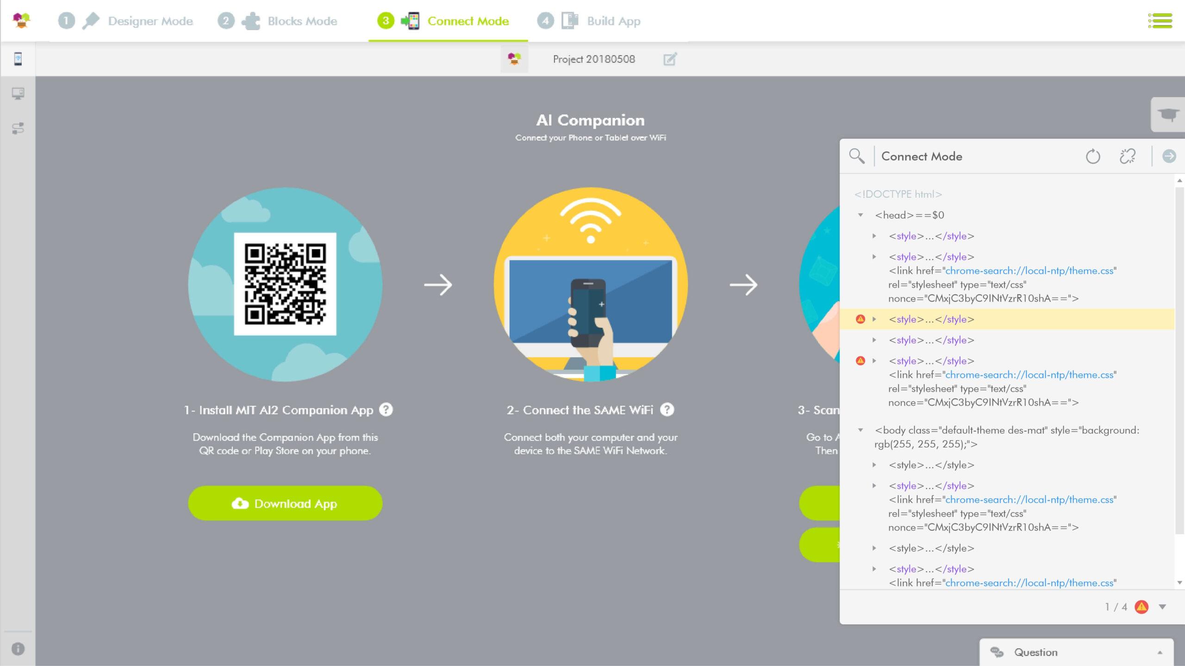Image resolution: width=1185 pixels, height=666 pixels.
Task: Open the graduation cap tutorial panel
Action: [x=1167, y=114]
